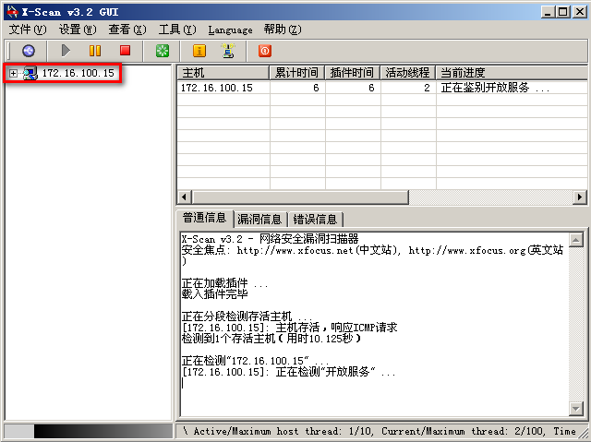Open the 文件(V) menu
This screenshot has width=591, height=442.
click(x=28, y=30)
